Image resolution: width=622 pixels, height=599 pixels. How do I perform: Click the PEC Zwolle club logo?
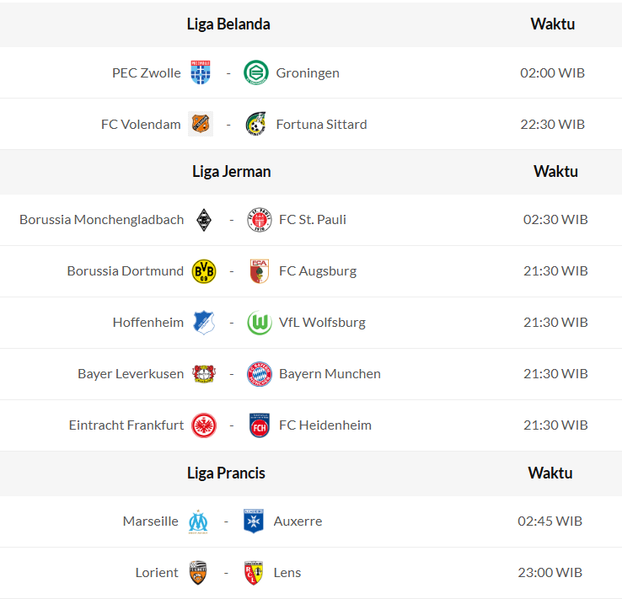[x=201, y=72]
